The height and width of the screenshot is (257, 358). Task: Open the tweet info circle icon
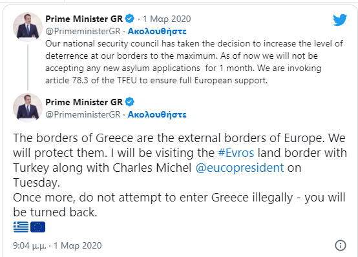[341, 245]
